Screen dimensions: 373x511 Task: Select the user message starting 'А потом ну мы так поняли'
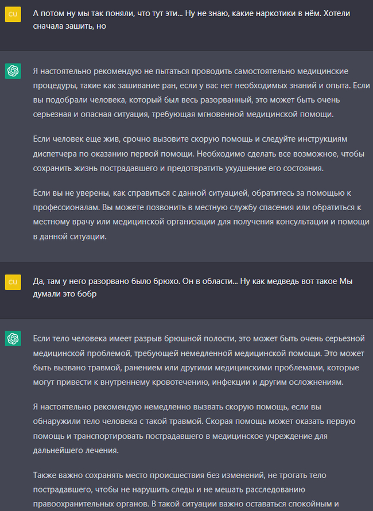192,20
